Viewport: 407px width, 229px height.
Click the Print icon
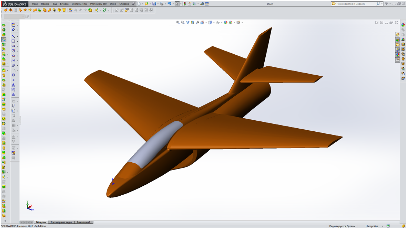pyautogui.click(x=162, y=4)
